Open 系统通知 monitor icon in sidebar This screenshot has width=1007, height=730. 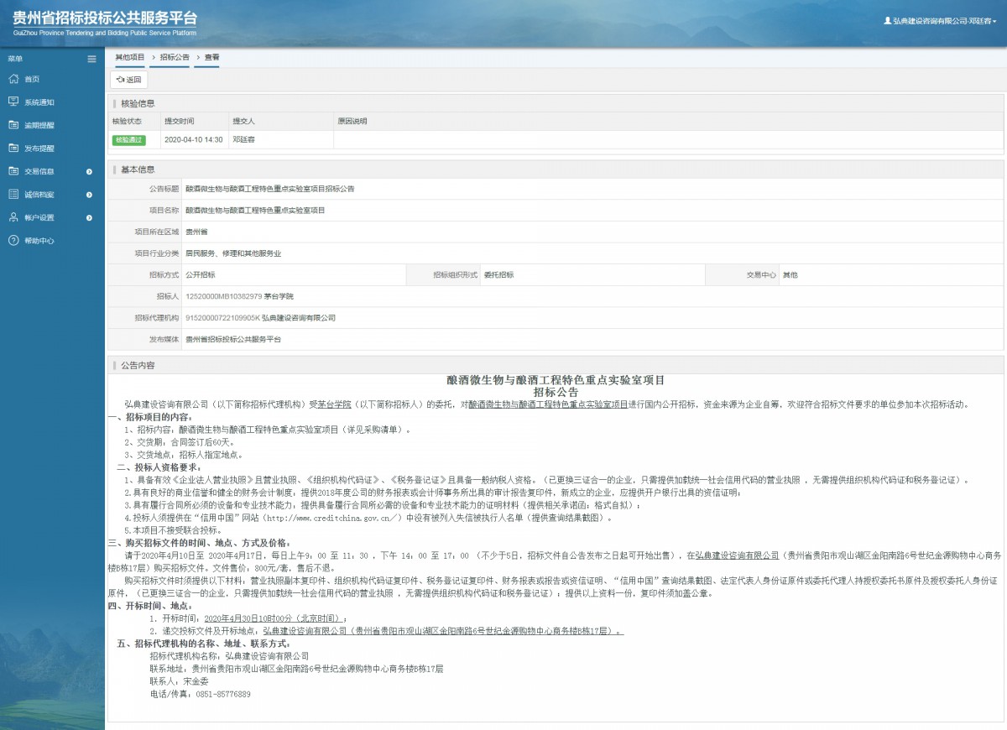[x=13, y=102]
